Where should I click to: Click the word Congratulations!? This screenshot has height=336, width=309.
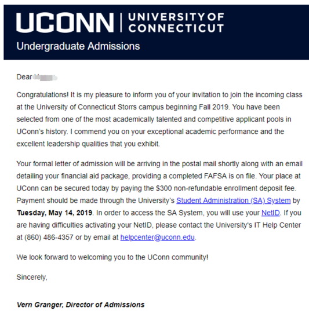point(42,95)
